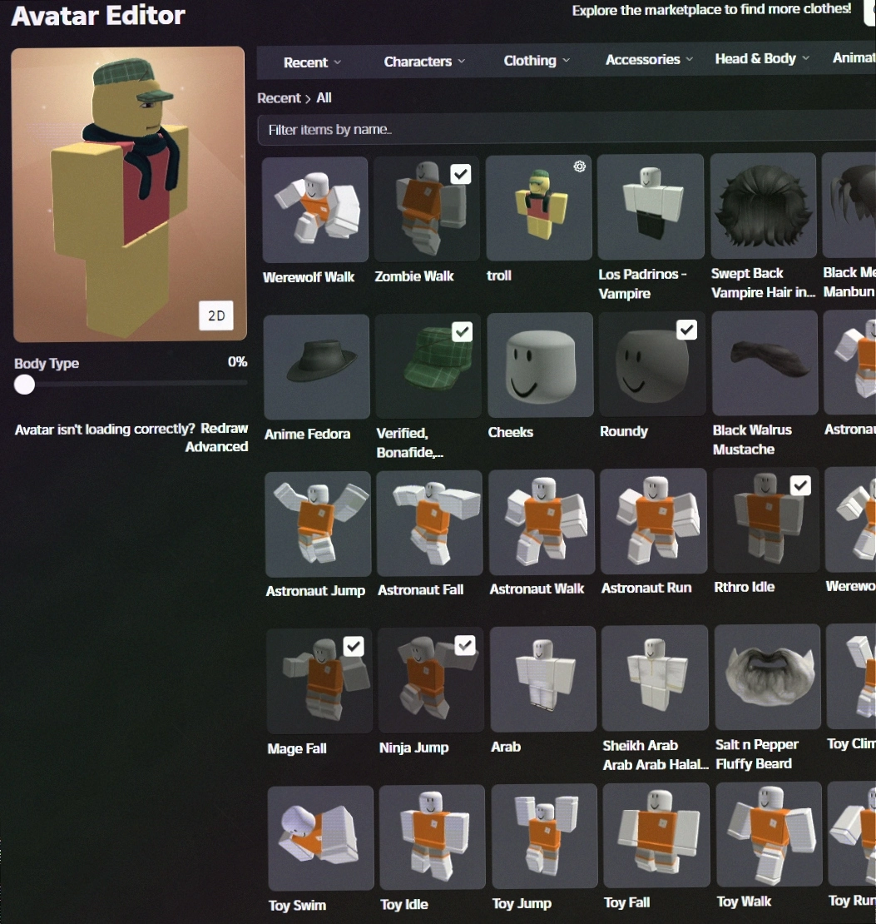Expand the Accessories dropdown menu
The height and width of the screenshot is (924, 876).
coord(649,59)
